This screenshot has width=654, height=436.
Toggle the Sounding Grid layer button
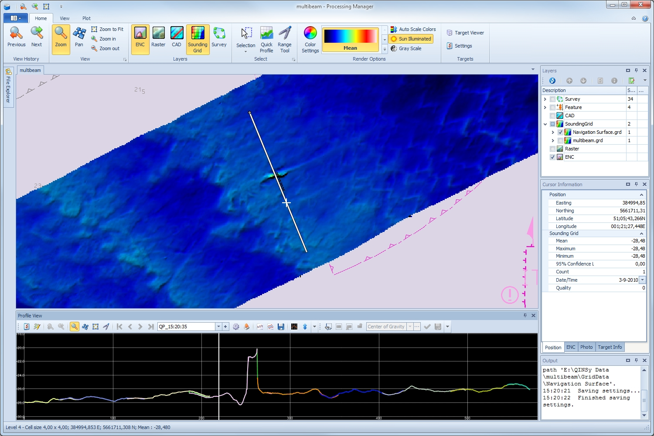[x=198, y=39]
